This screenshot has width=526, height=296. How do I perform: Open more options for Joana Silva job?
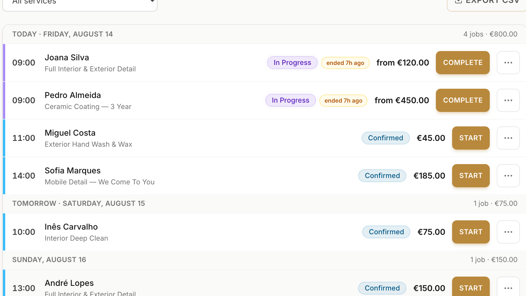coord(508,63)
